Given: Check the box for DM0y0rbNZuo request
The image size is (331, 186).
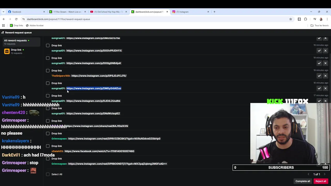Looking at the screenshot, I should click(x=48, y=83).
